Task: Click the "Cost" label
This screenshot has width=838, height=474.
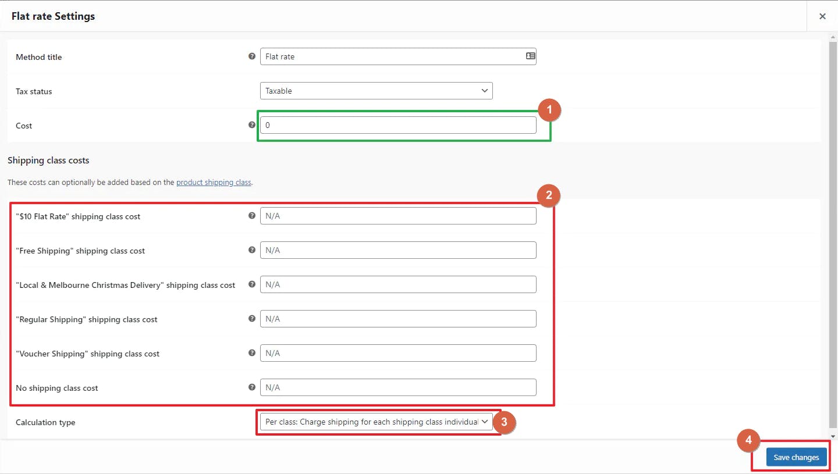Action: 24,126
